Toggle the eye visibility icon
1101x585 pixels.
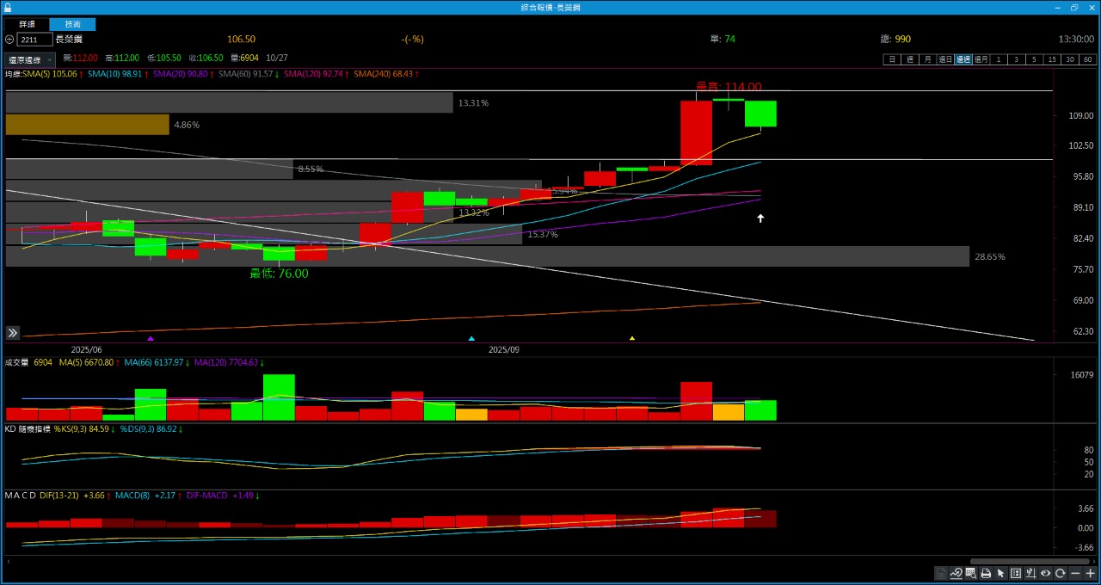click(x=1046, y=573)
